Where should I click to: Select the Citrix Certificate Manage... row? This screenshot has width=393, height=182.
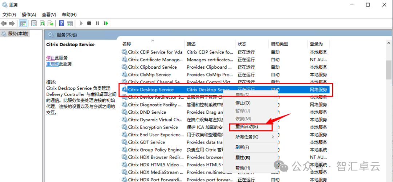pos(225,60)
